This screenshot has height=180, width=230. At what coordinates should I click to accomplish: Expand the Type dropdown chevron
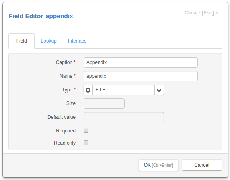159,90
